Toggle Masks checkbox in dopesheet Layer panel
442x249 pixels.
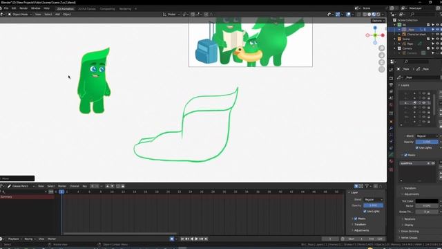tap(356, 219)
